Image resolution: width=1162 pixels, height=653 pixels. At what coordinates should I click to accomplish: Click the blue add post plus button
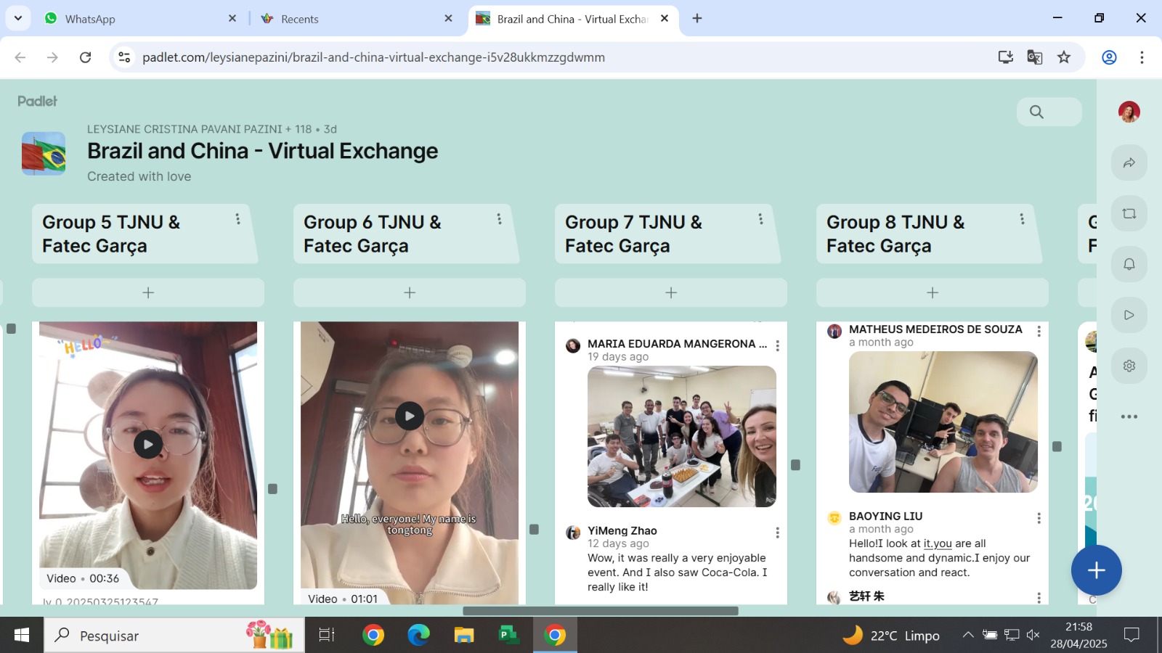coord(1096,570)
